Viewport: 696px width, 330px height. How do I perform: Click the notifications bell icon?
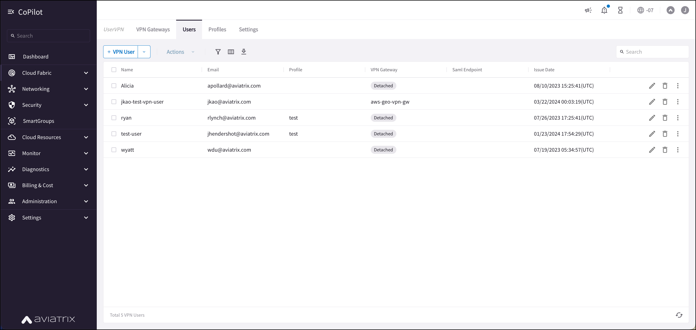pyautogui.click(x=605, y=10)
